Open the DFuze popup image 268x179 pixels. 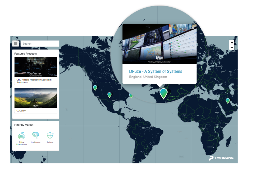pyautogui.click(x=160, y=44)
